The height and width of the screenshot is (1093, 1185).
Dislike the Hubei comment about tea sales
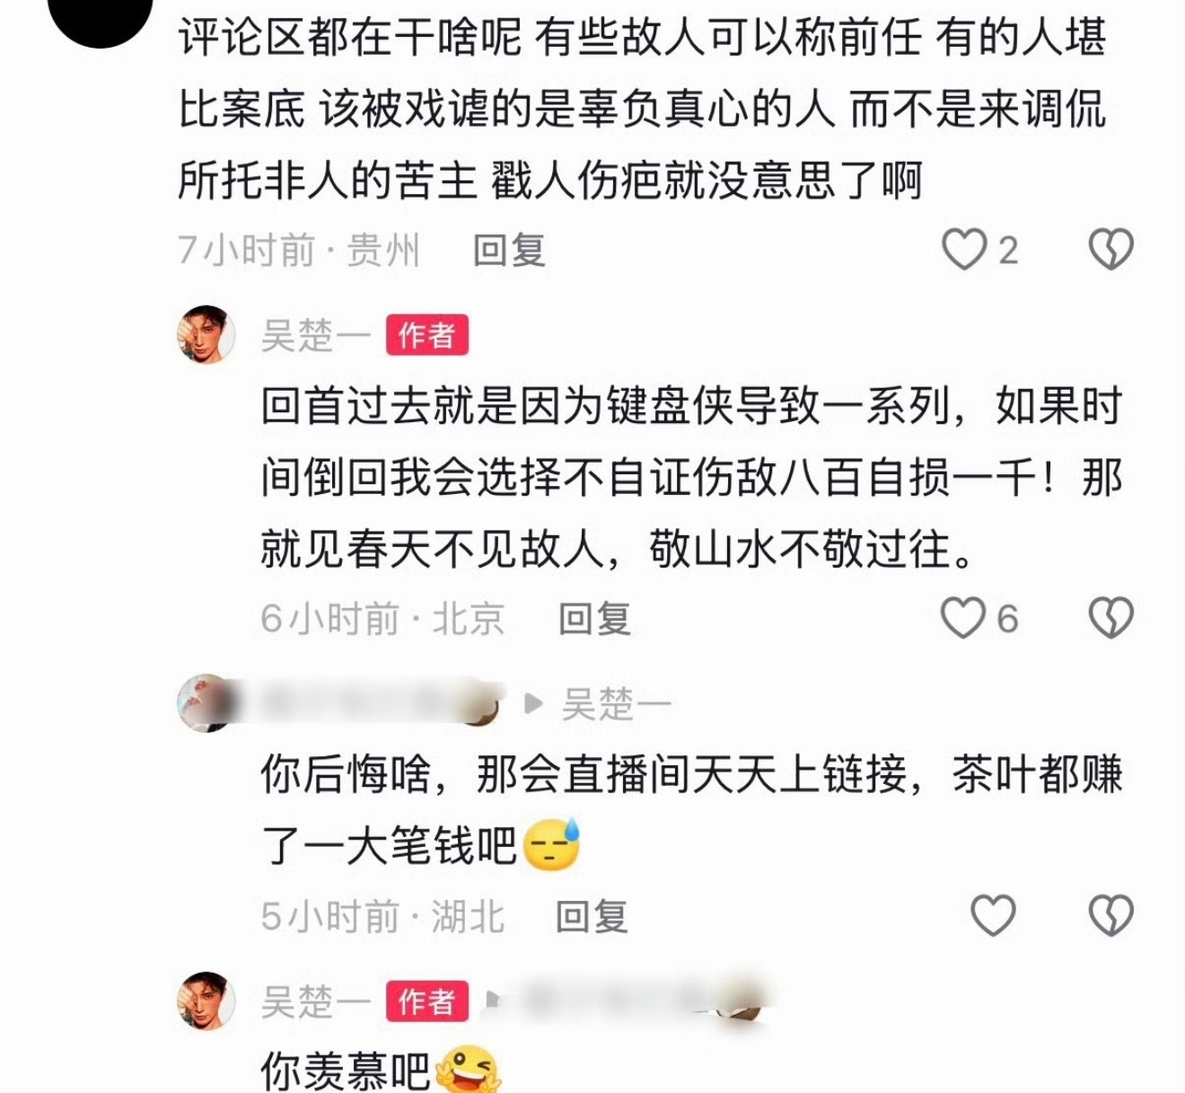(1111, 916)
